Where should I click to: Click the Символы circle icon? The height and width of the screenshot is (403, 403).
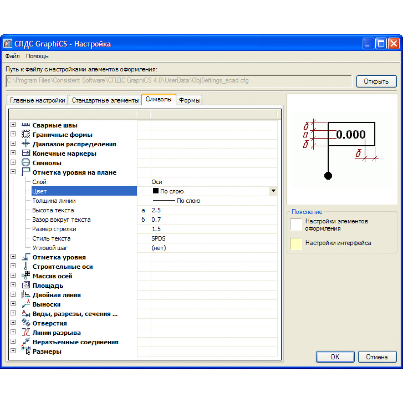[x=26, y=162]
